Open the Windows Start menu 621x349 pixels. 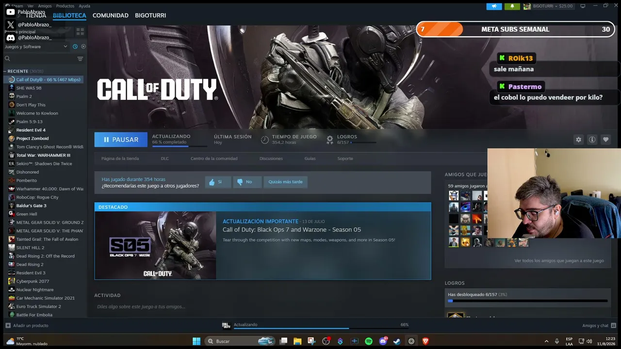(x=196, y=341)
